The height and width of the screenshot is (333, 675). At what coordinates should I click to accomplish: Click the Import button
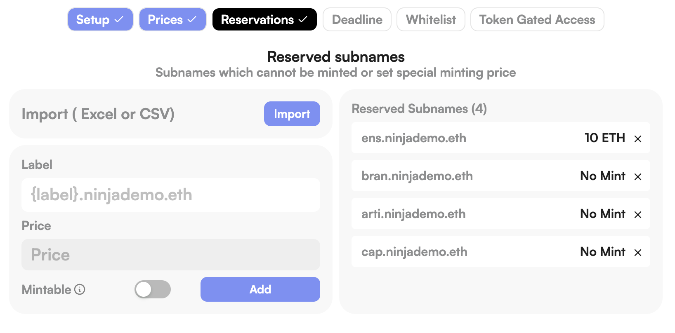(x=292, y=114)
